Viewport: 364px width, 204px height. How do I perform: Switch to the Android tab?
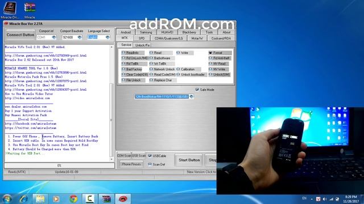pos(126,32)
